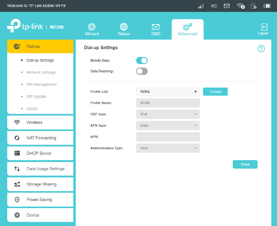The height and width of the screenshot is (226, 277).
Task: Click the Create profile button
Action: pos(215,92)
